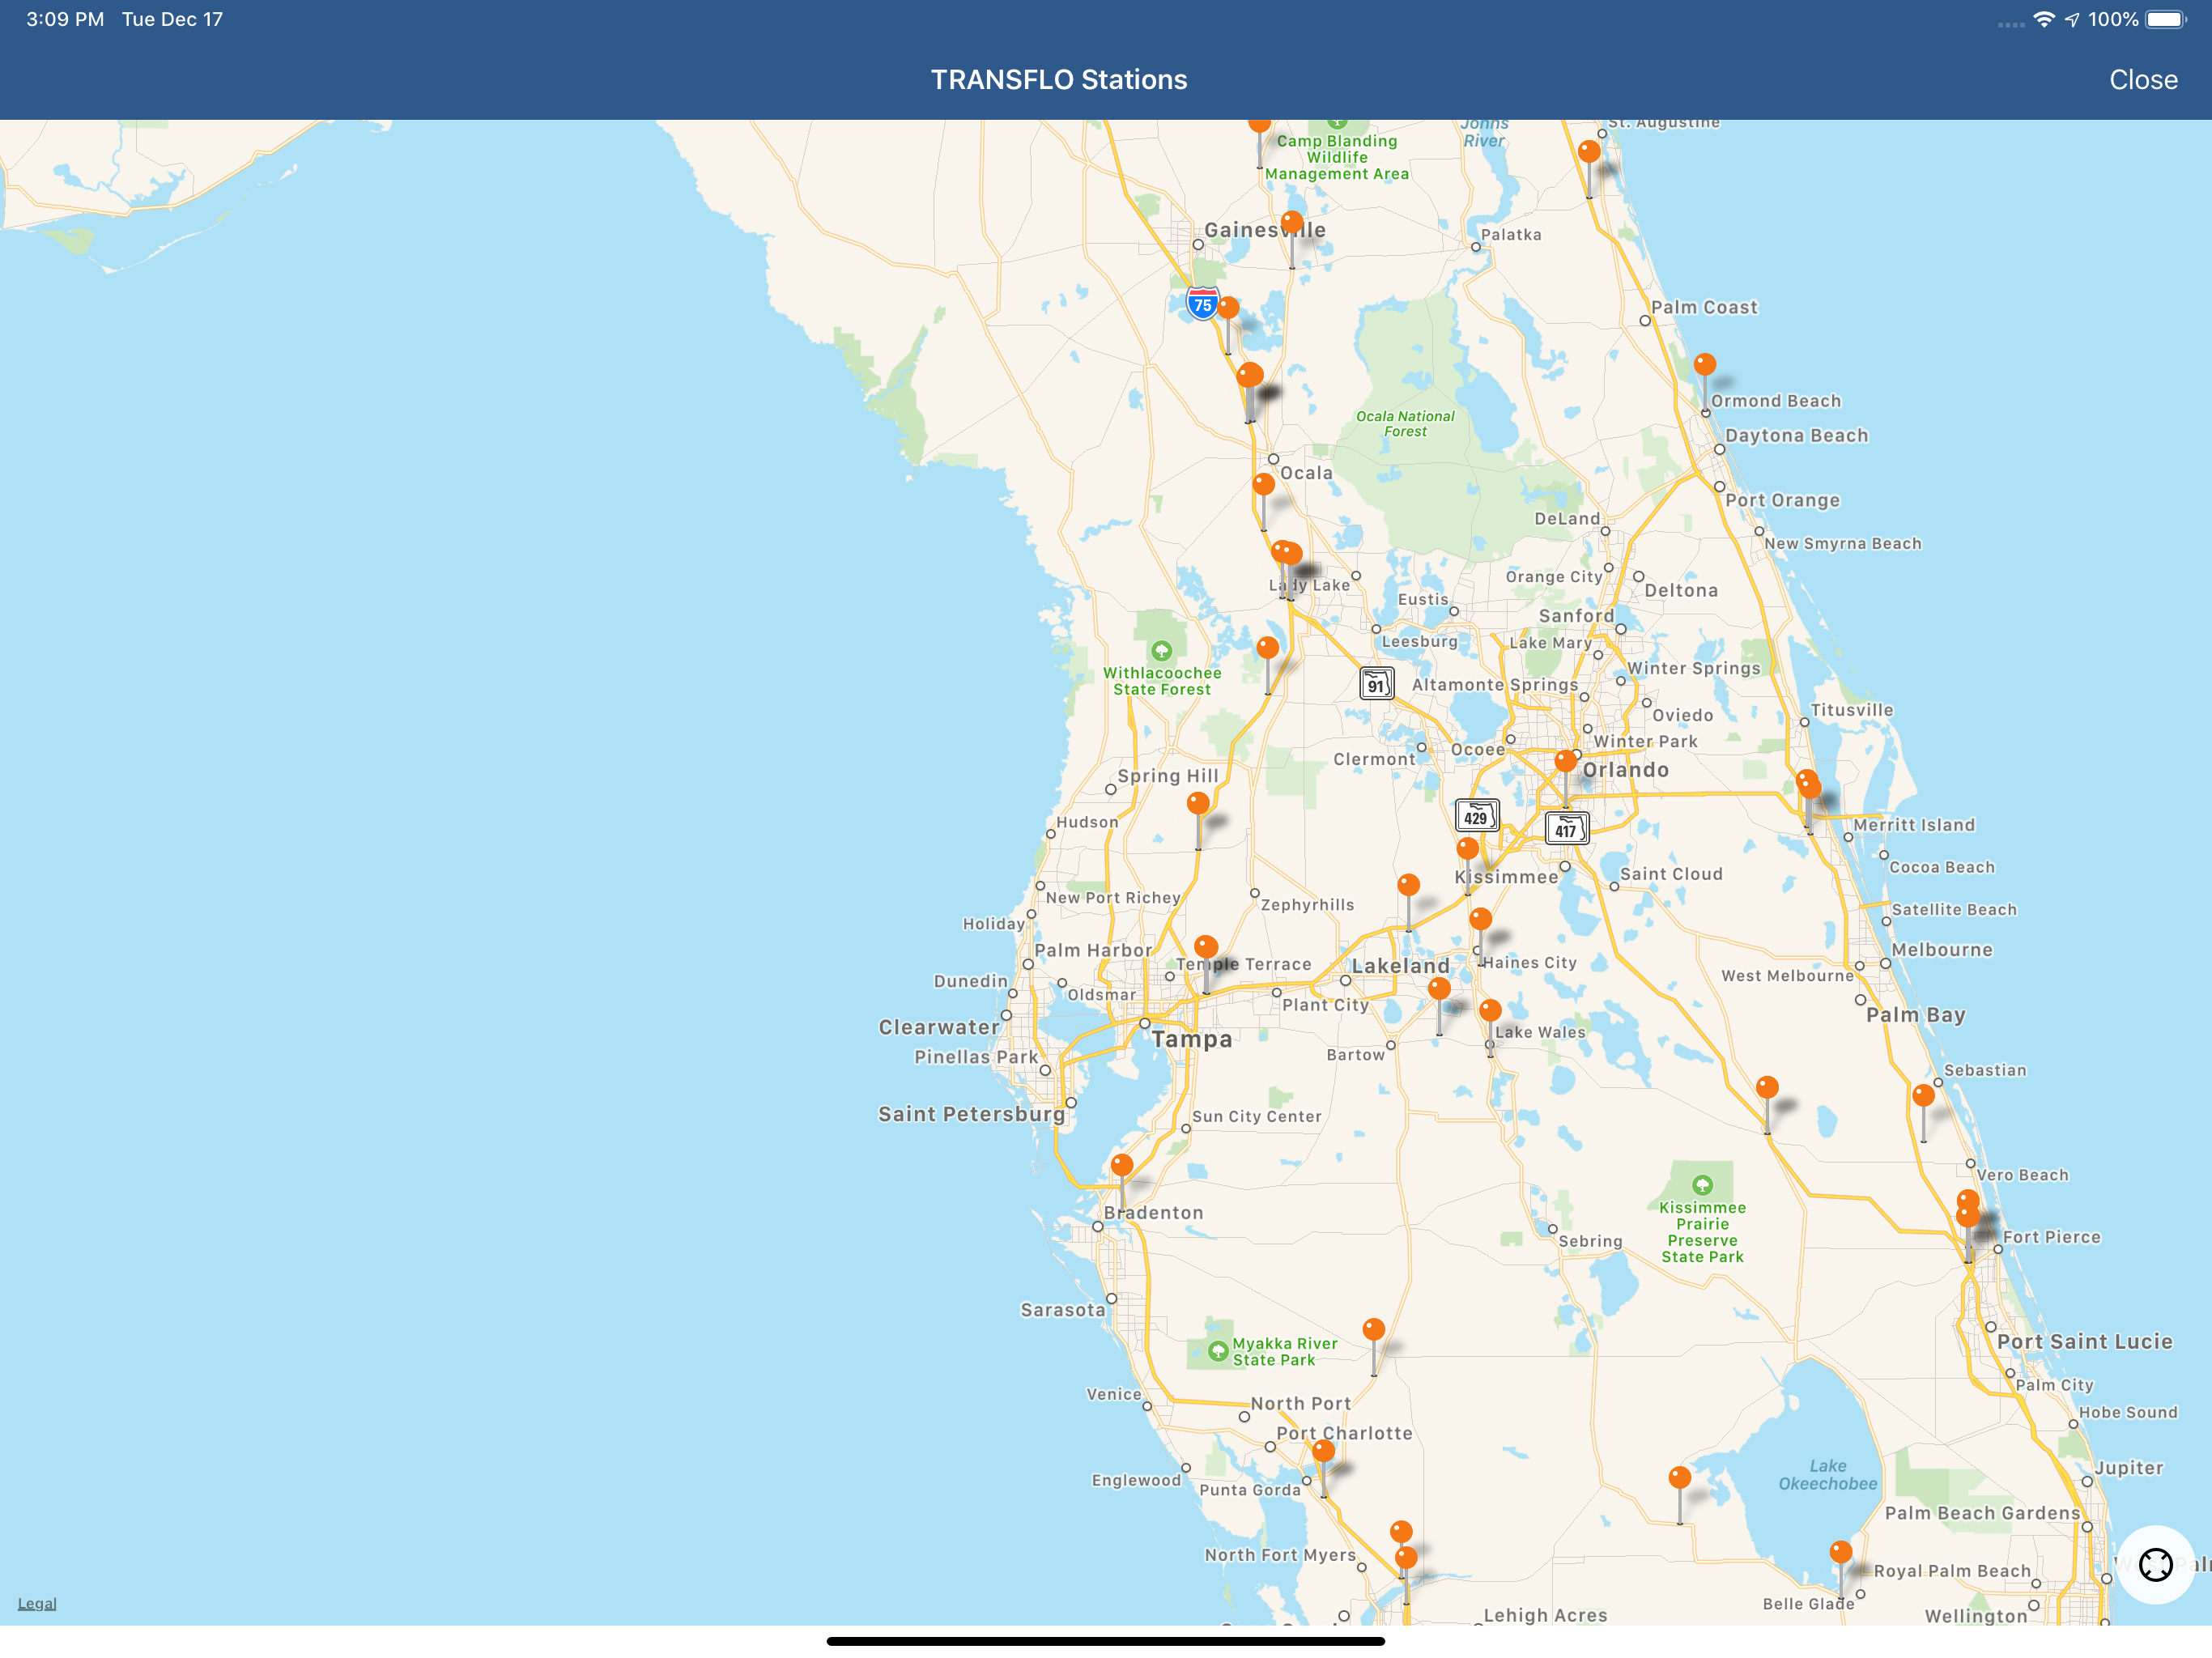This screenshot has height=1658, width=2212.
Task: Select the station pin at Temple Terrace
Action: [x=1206, y=947]
